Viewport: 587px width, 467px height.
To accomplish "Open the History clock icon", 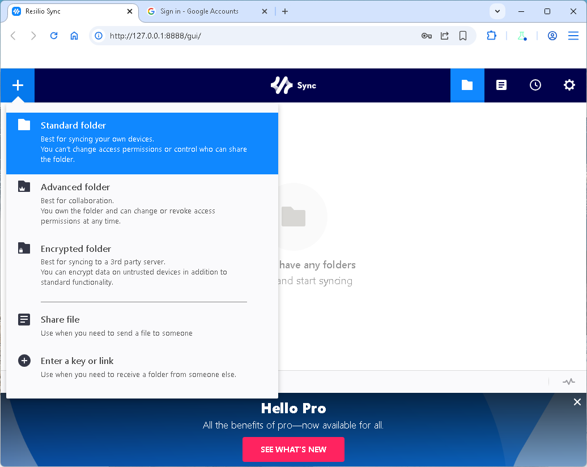I will (535, 85).
